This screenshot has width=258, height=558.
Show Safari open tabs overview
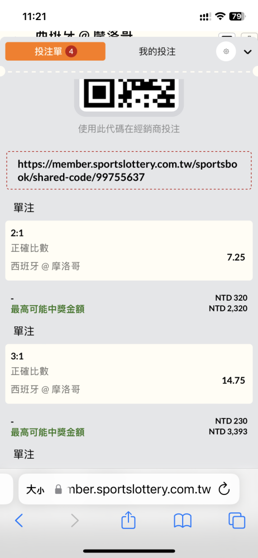tap(237, 521)
